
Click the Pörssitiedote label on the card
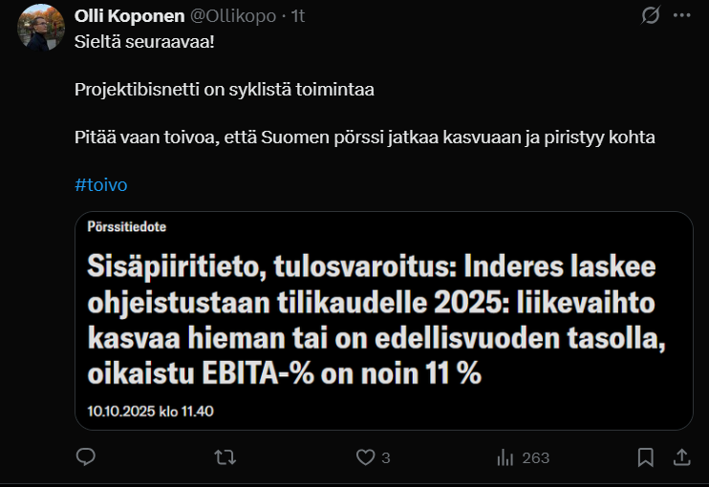coord(126,227)
